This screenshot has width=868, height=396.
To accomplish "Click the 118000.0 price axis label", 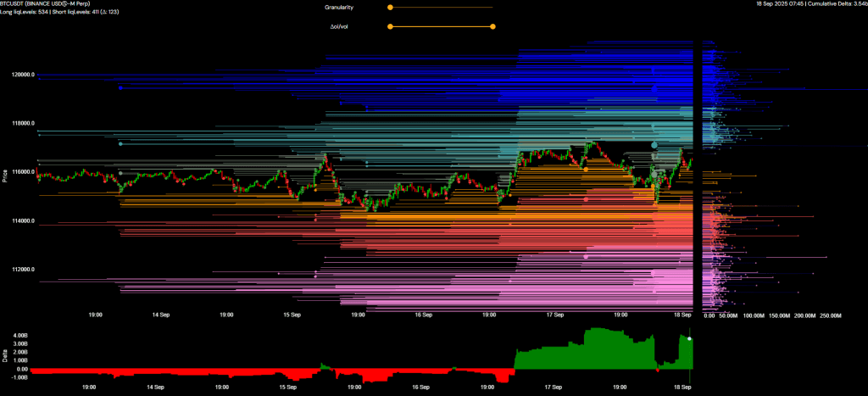I will pyautogui.click(x=23, y=124).
